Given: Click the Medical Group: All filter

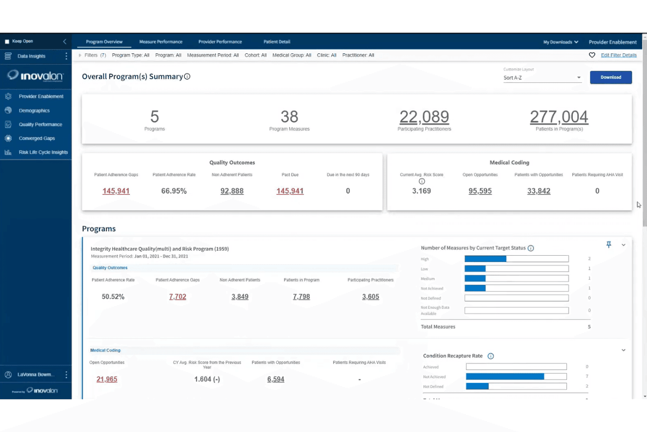Looking at the screenshot, I should (x=292, y=55).
